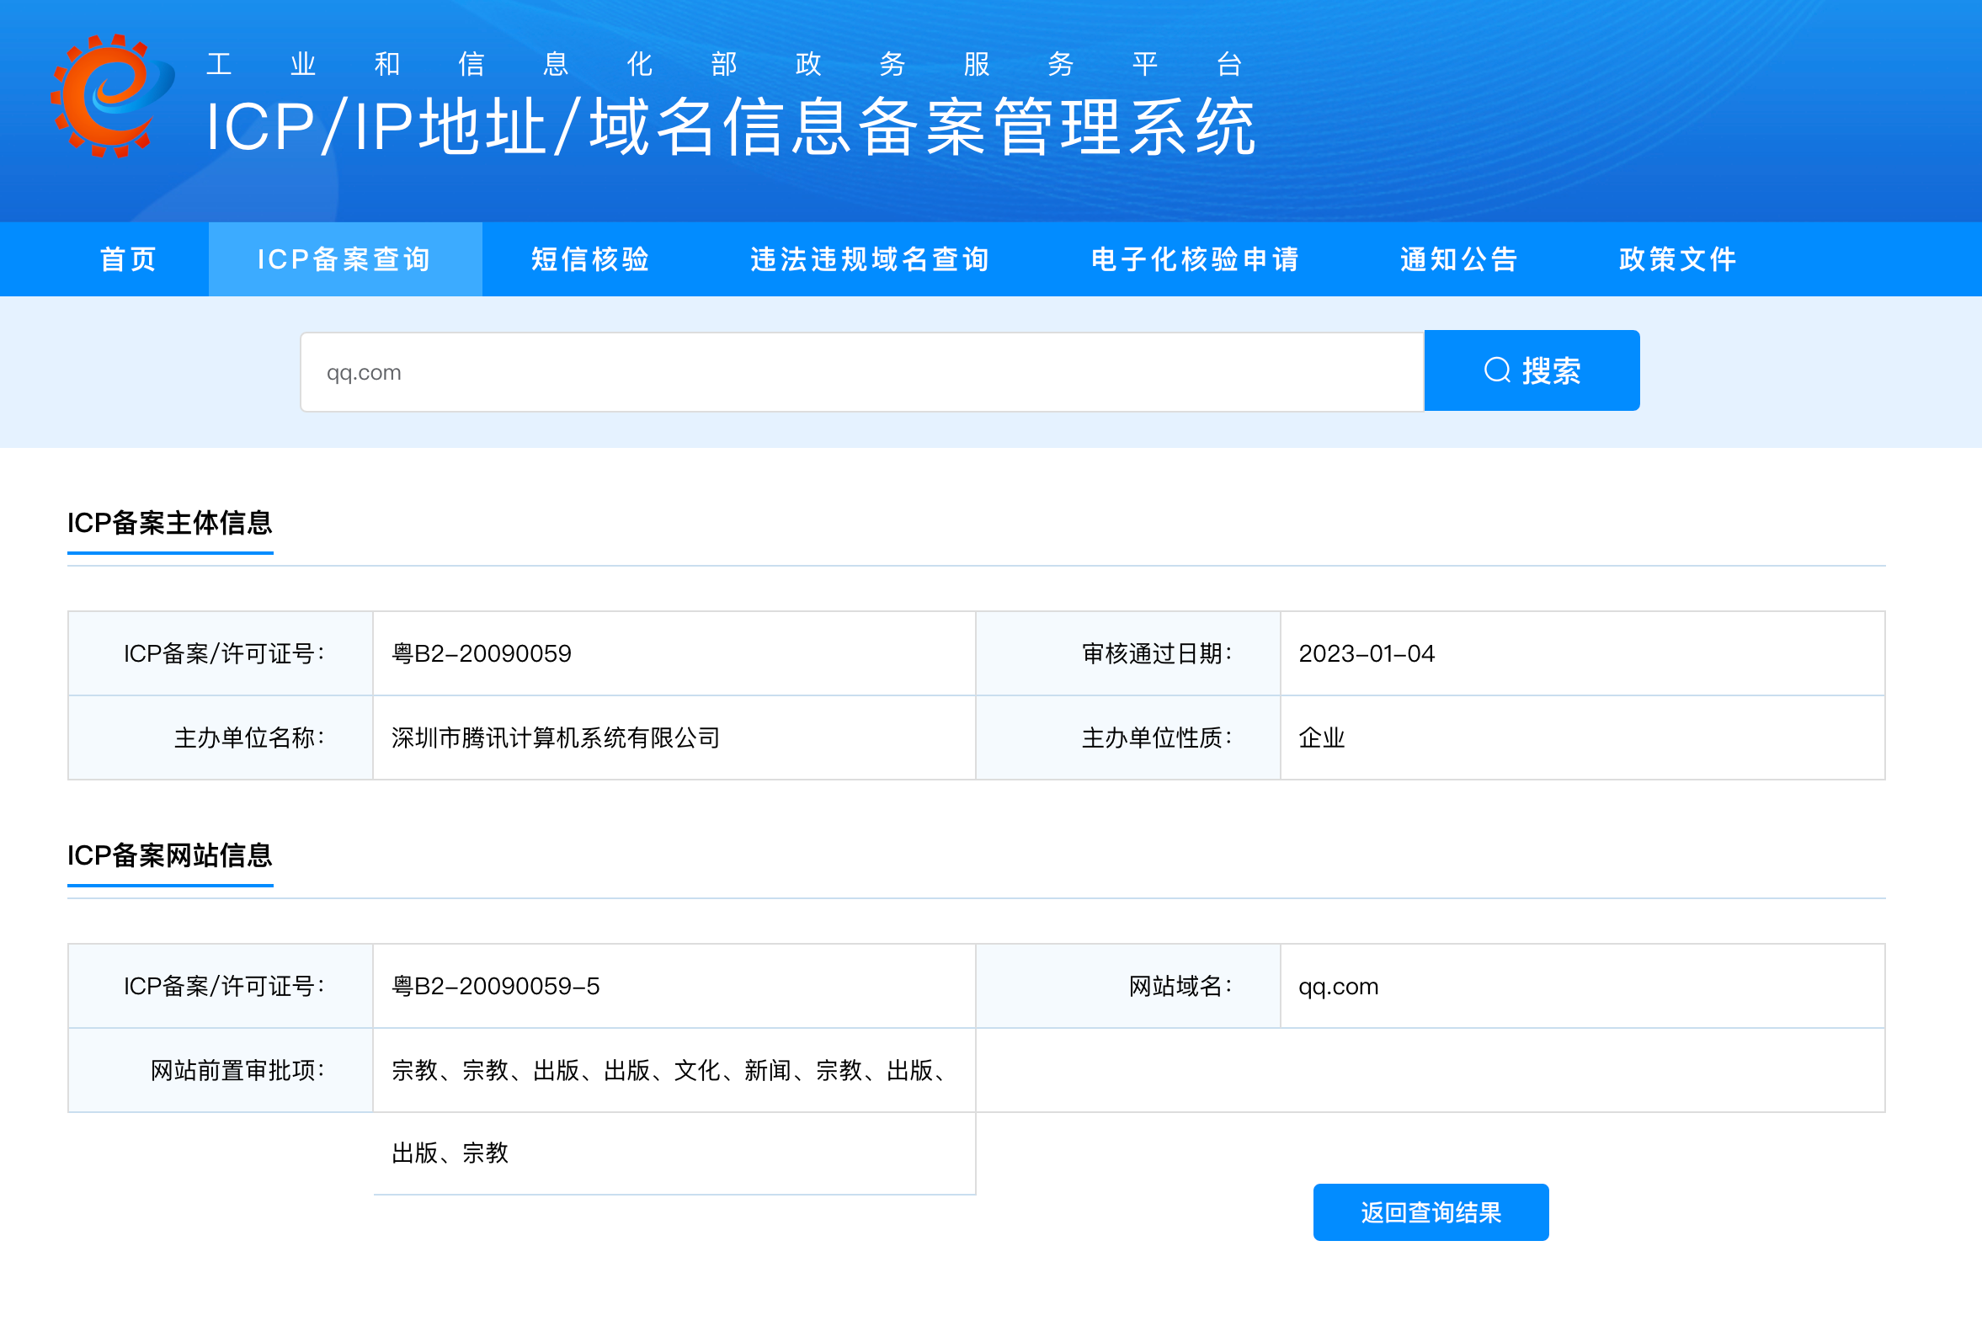This screenshot has width=1982, height=1342.
Task: Click the approval items line starting 宗教、宗教、出版
Action: pos(669,1070)
